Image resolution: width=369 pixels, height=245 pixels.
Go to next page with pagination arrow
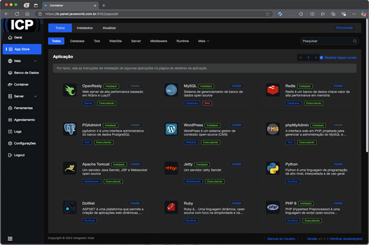coord(316,58)
